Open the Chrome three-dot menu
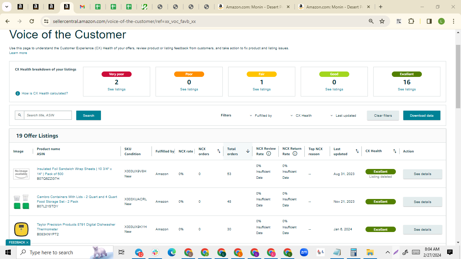461x259 pixels. (x=453, y=21)
